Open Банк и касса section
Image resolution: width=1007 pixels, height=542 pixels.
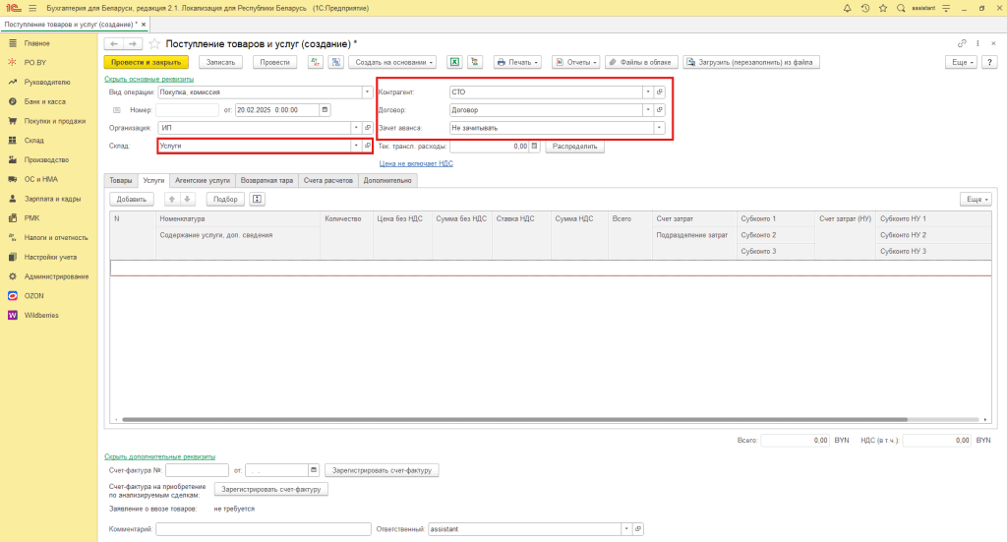[x=44, y=101]
